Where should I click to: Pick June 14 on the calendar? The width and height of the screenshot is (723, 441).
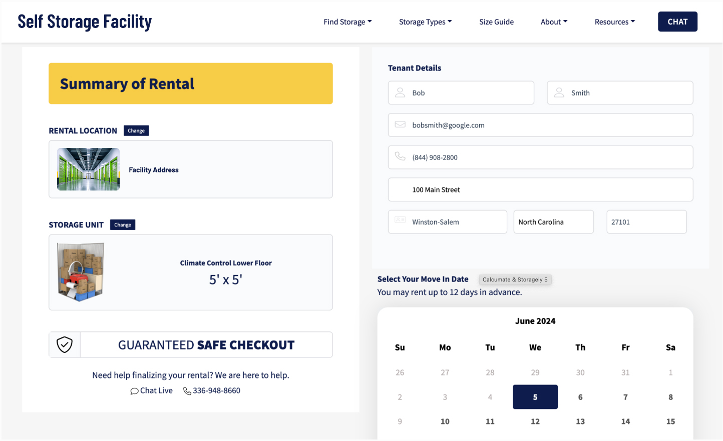[625, 421]
